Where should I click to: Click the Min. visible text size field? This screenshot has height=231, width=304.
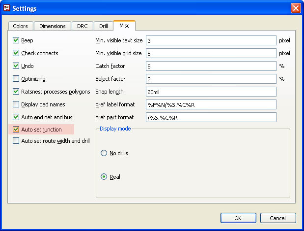pos(211,40)
